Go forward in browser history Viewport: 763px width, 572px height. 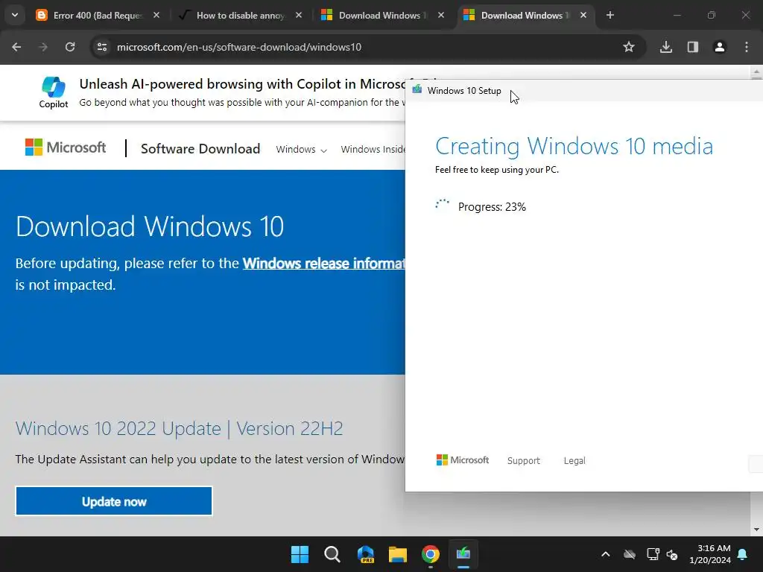(x=43, y=47)
